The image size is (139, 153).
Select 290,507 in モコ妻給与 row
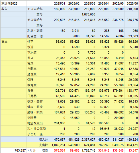tap(58, 20)
